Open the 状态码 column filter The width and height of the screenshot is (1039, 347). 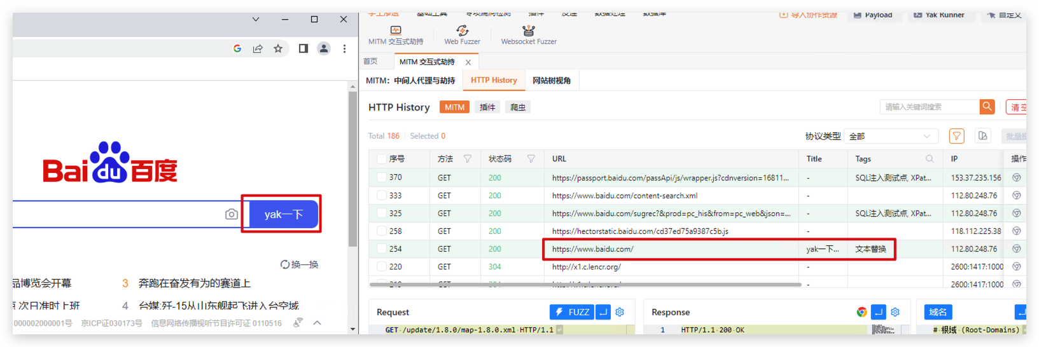[531, 159]
